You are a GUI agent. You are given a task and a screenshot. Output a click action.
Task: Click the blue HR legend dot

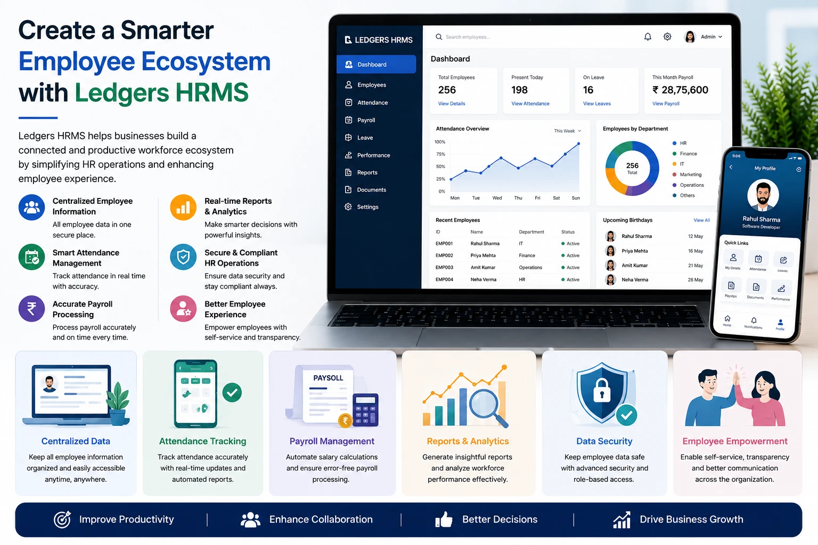point(674,143)
